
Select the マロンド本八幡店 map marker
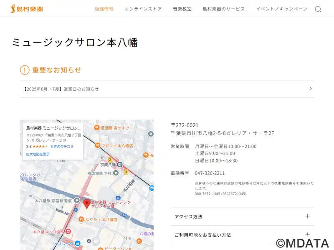tap(97, 145)
